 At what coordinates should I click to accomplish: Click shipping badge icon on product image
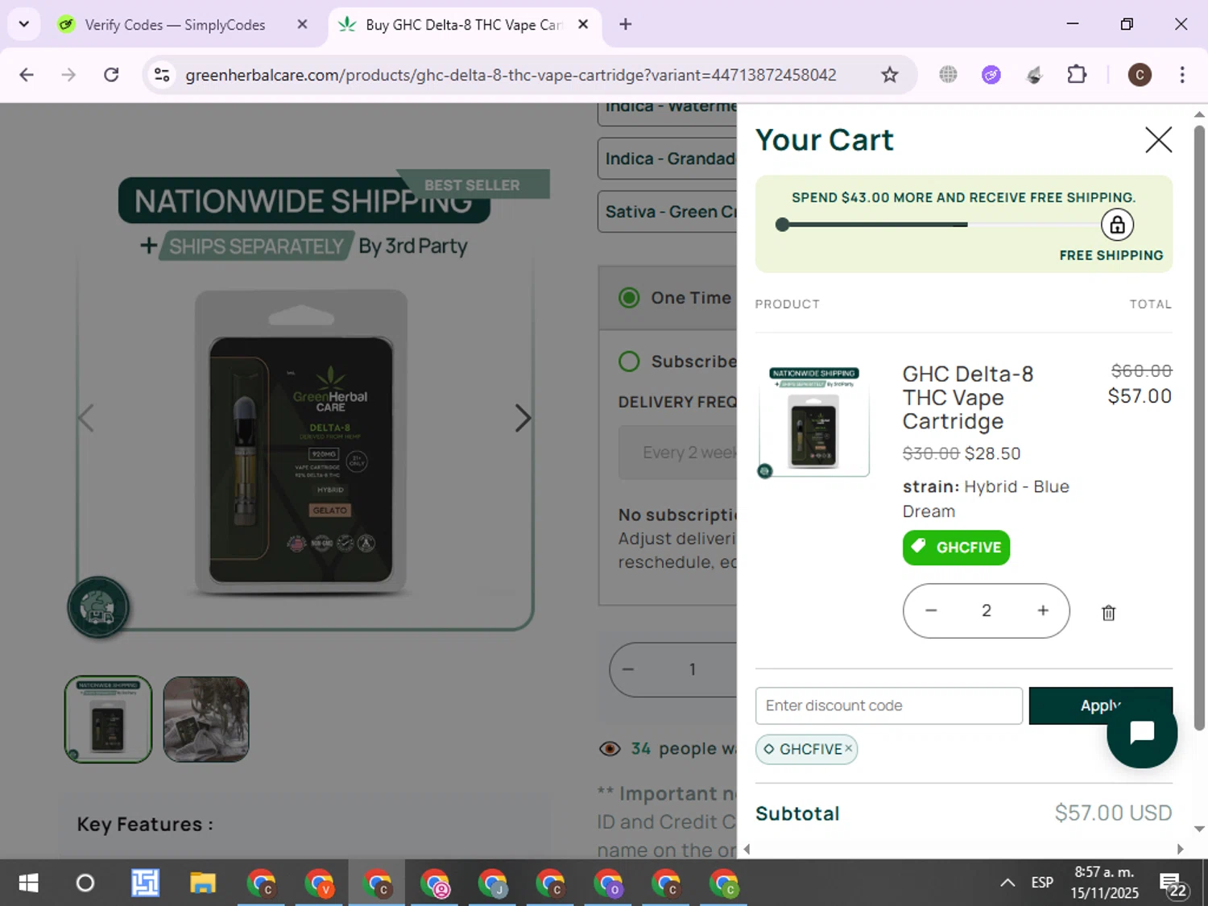[97, 607]
